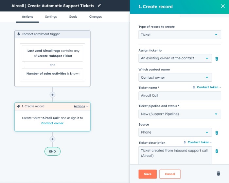
Task: Delete this action using bottom trash icon
Action: coord(218,173)
